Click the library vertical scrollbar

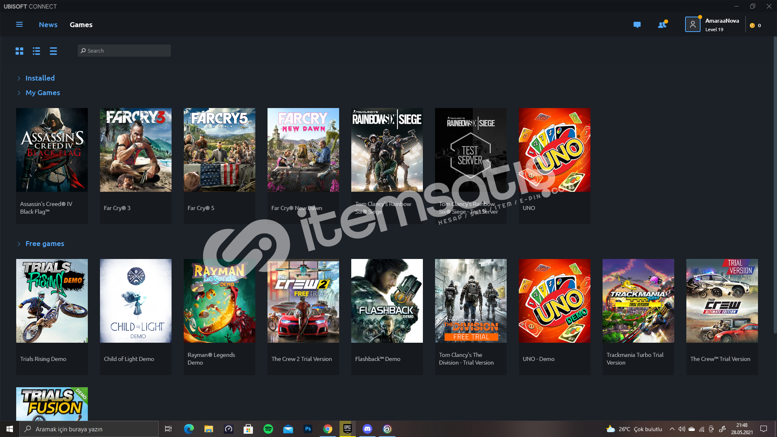775,182
